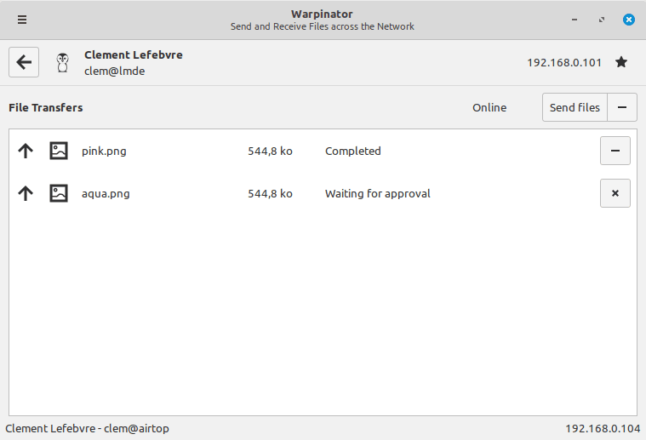The image size is (646, 440).
Task: Go back to the device list
Action: click(24, 62)
